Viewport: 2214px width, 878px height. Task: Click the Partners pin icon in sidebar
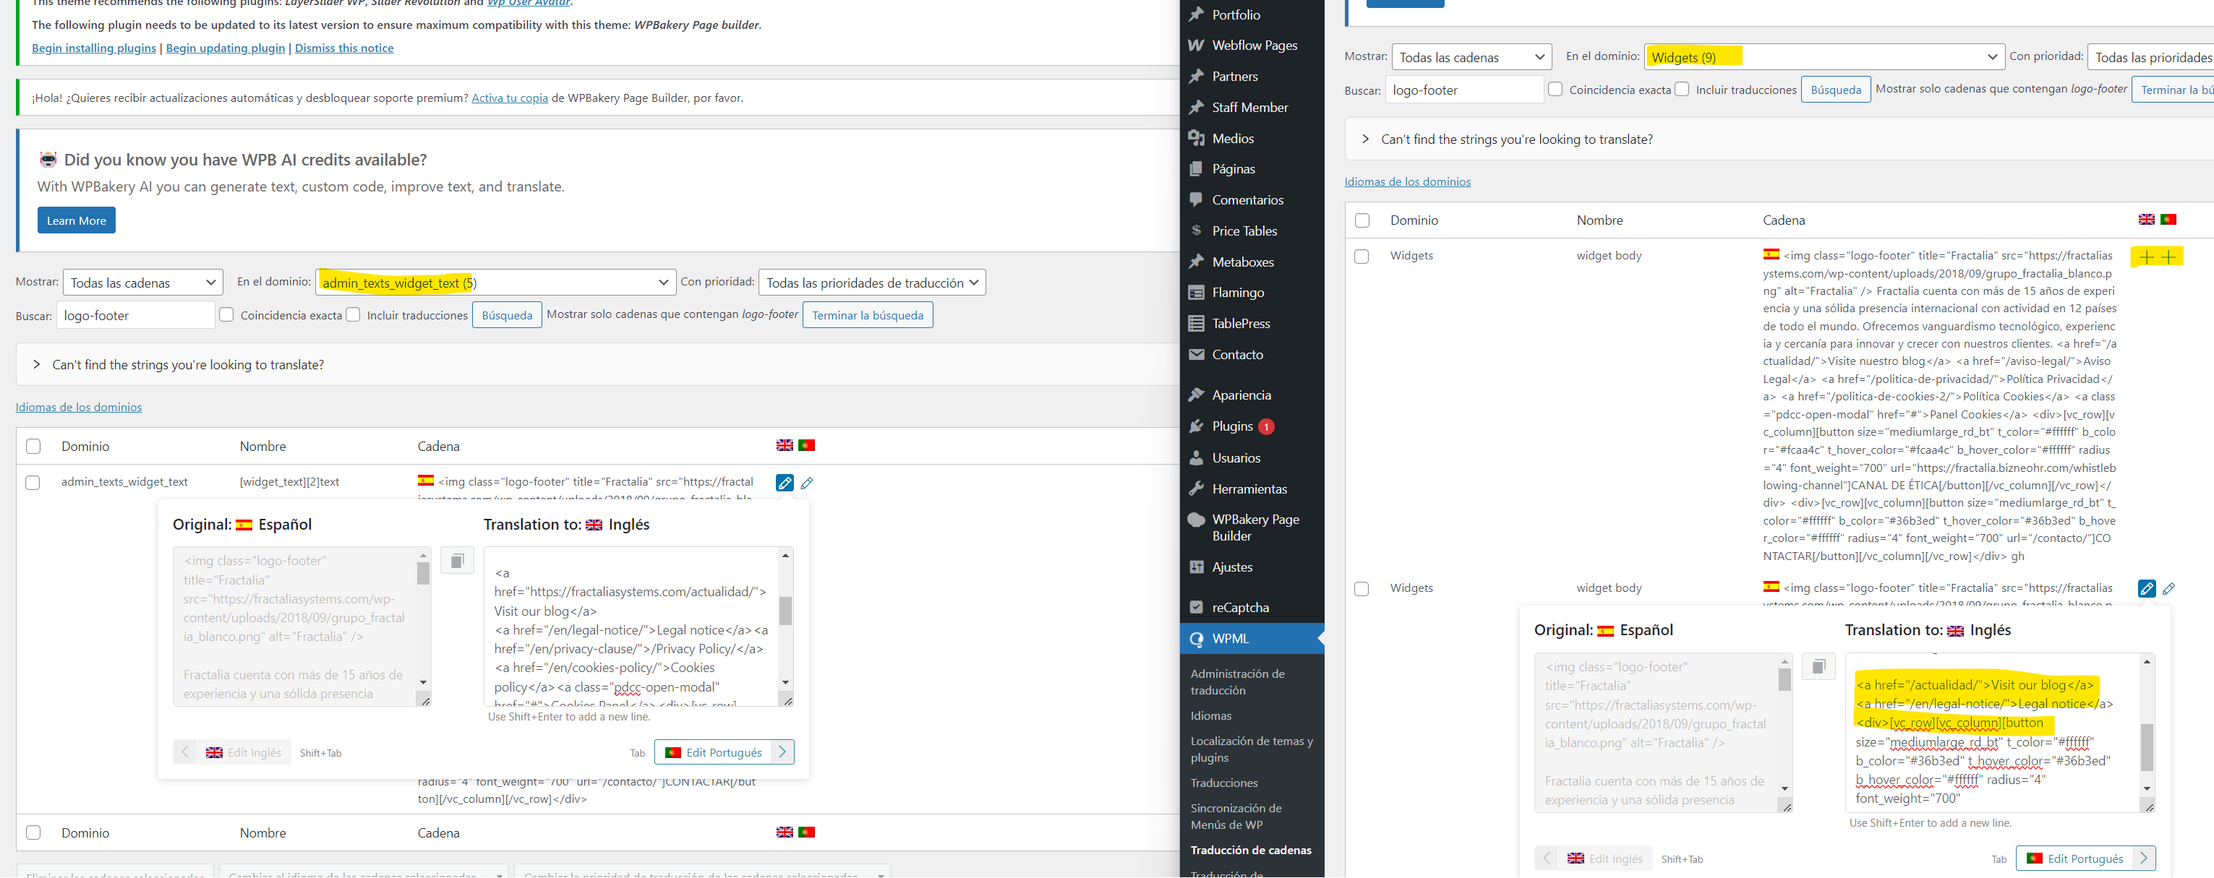click(1195, 77)
